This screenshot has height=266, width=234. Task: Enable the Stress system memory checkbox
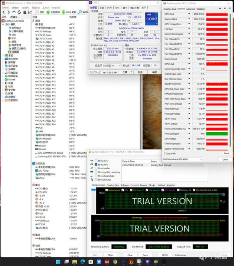tap(96, 172)
